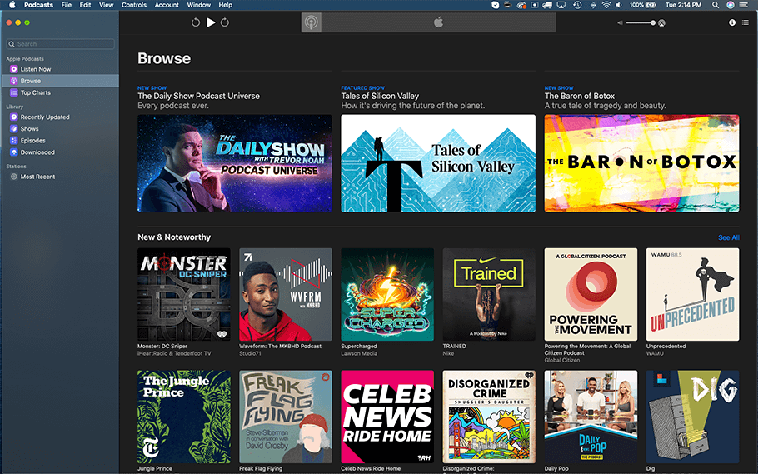Click the system volume menu bar icon
This screenshot has width=758, height=474.
point(619,5)
